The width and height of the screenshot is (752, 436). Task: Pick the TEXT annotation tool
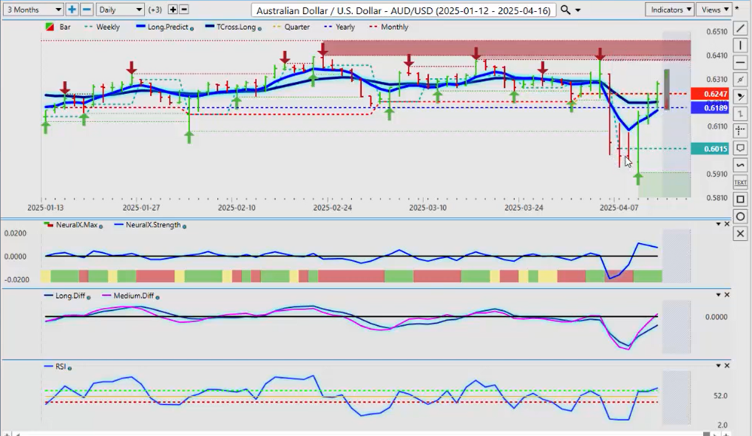(x=741, y=182)
